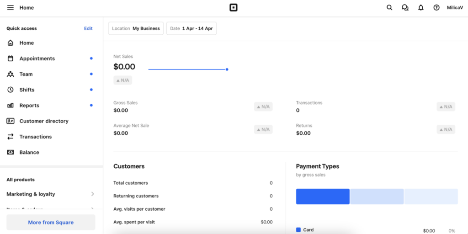Open the hamburger navigation menu
This screenshot has width=468, height=234.
10,8
